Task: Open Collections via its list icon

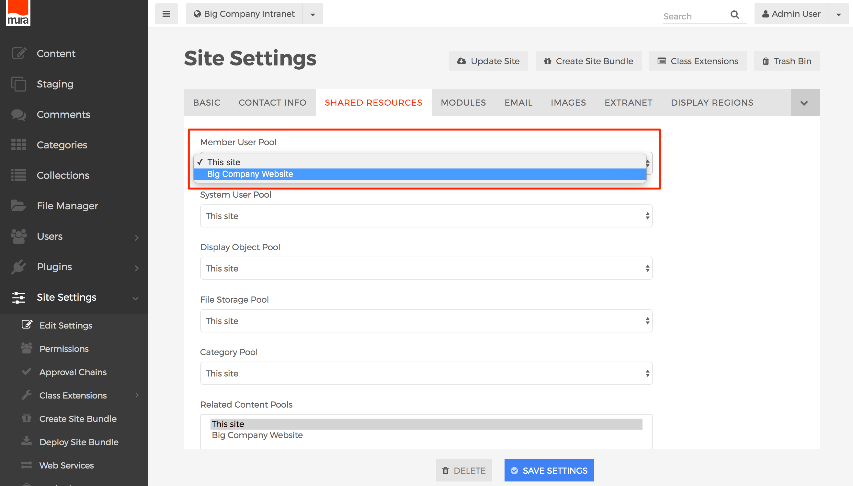Action: [19, 175]
